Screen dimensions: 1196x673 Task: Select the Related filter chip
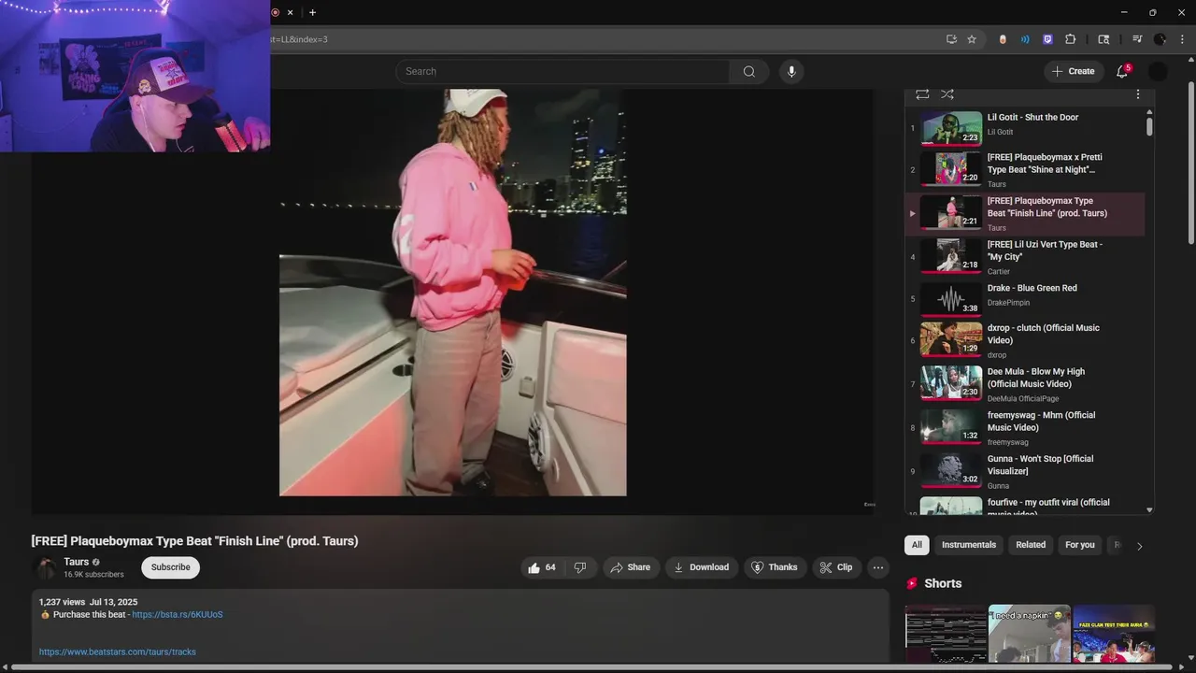tap(1031, 545)
